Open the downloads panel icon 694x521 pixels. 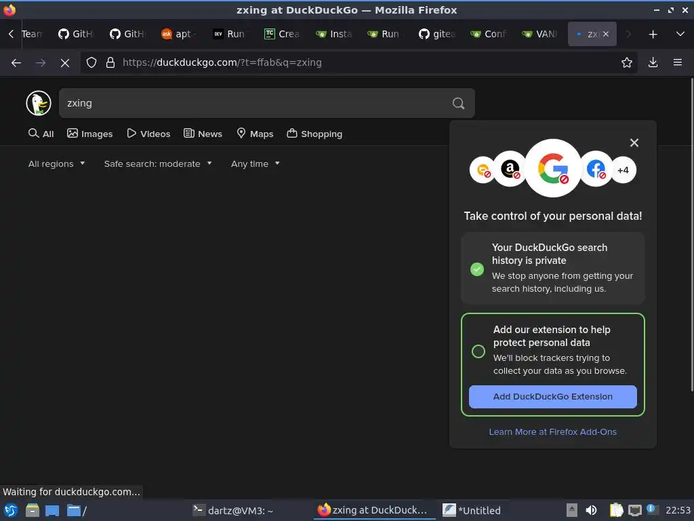click(x=653, y=62)
